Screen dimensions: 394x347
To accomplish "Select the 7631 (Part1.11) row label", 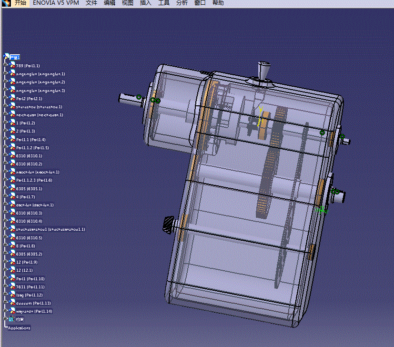I will pyautogui.click(x=30, y=287).
